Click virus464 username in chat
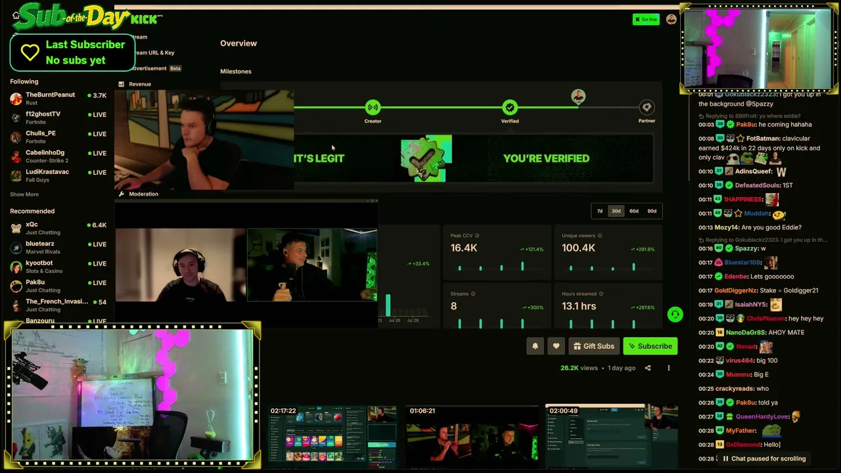 tap(739, 361)
